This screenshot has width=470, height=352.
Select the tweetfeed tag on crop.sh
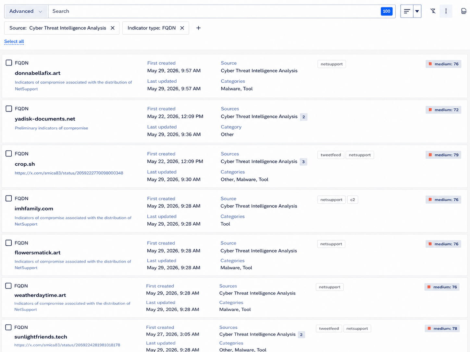coord(331,155)
